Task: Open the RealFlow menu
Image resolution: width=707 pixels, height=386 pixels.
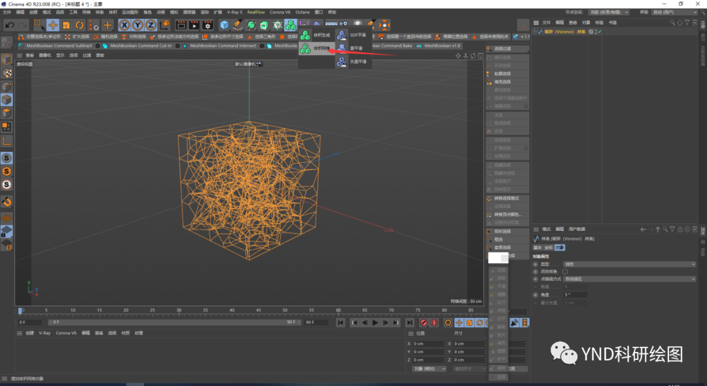Action: pos(256,12)
